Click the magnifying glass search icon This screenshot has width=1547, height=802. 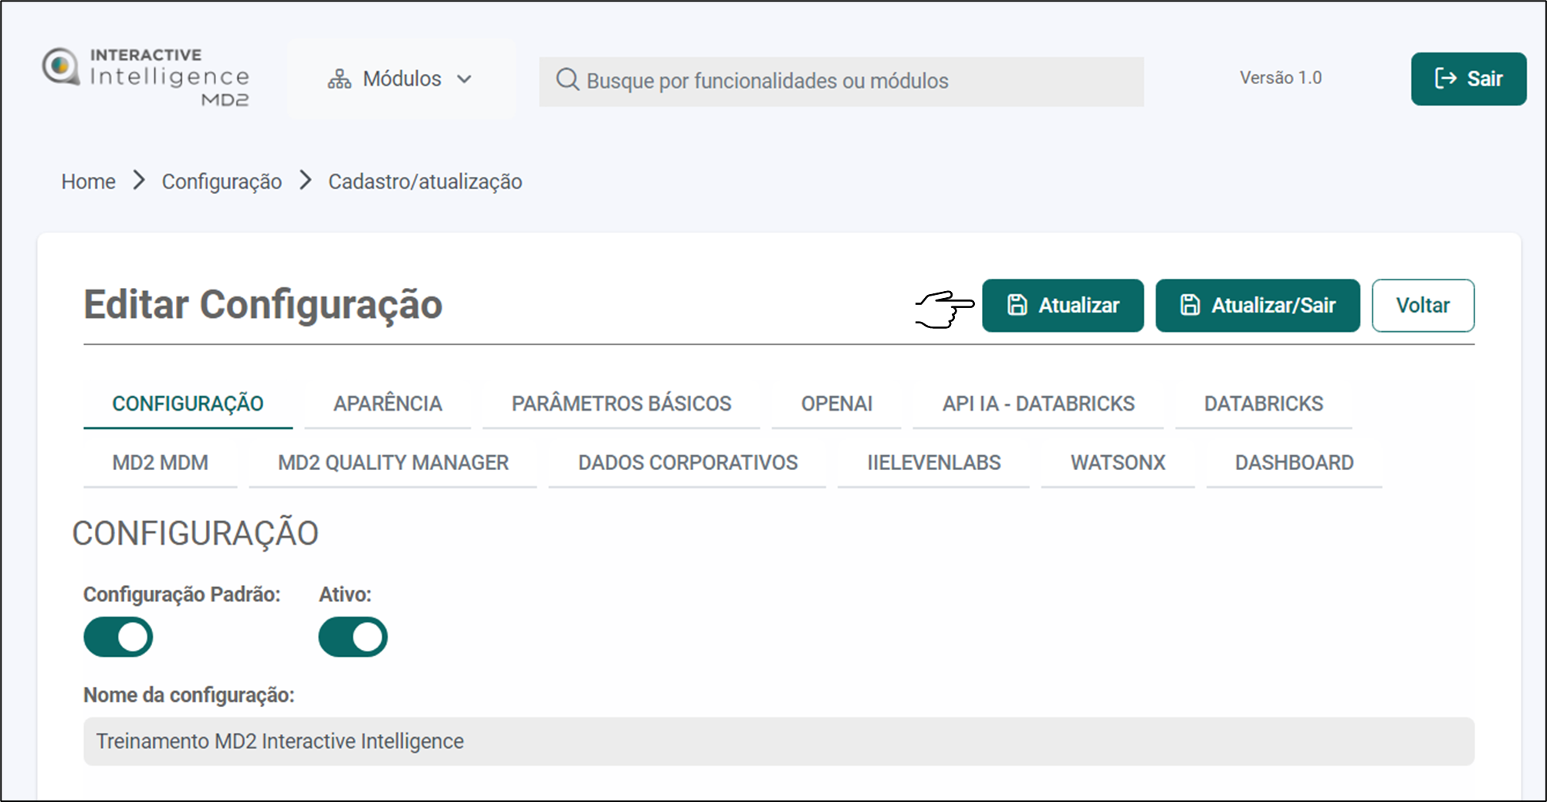tap(567, 80)
